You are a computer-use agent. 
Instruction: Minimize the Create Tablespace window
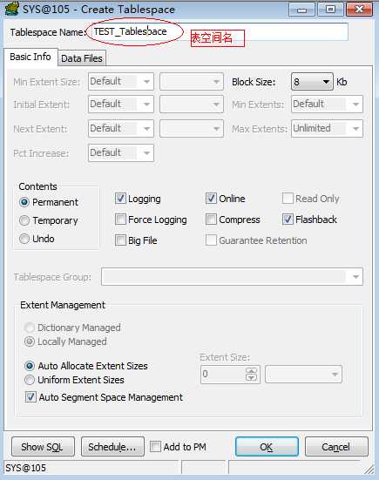pos(301,10)
